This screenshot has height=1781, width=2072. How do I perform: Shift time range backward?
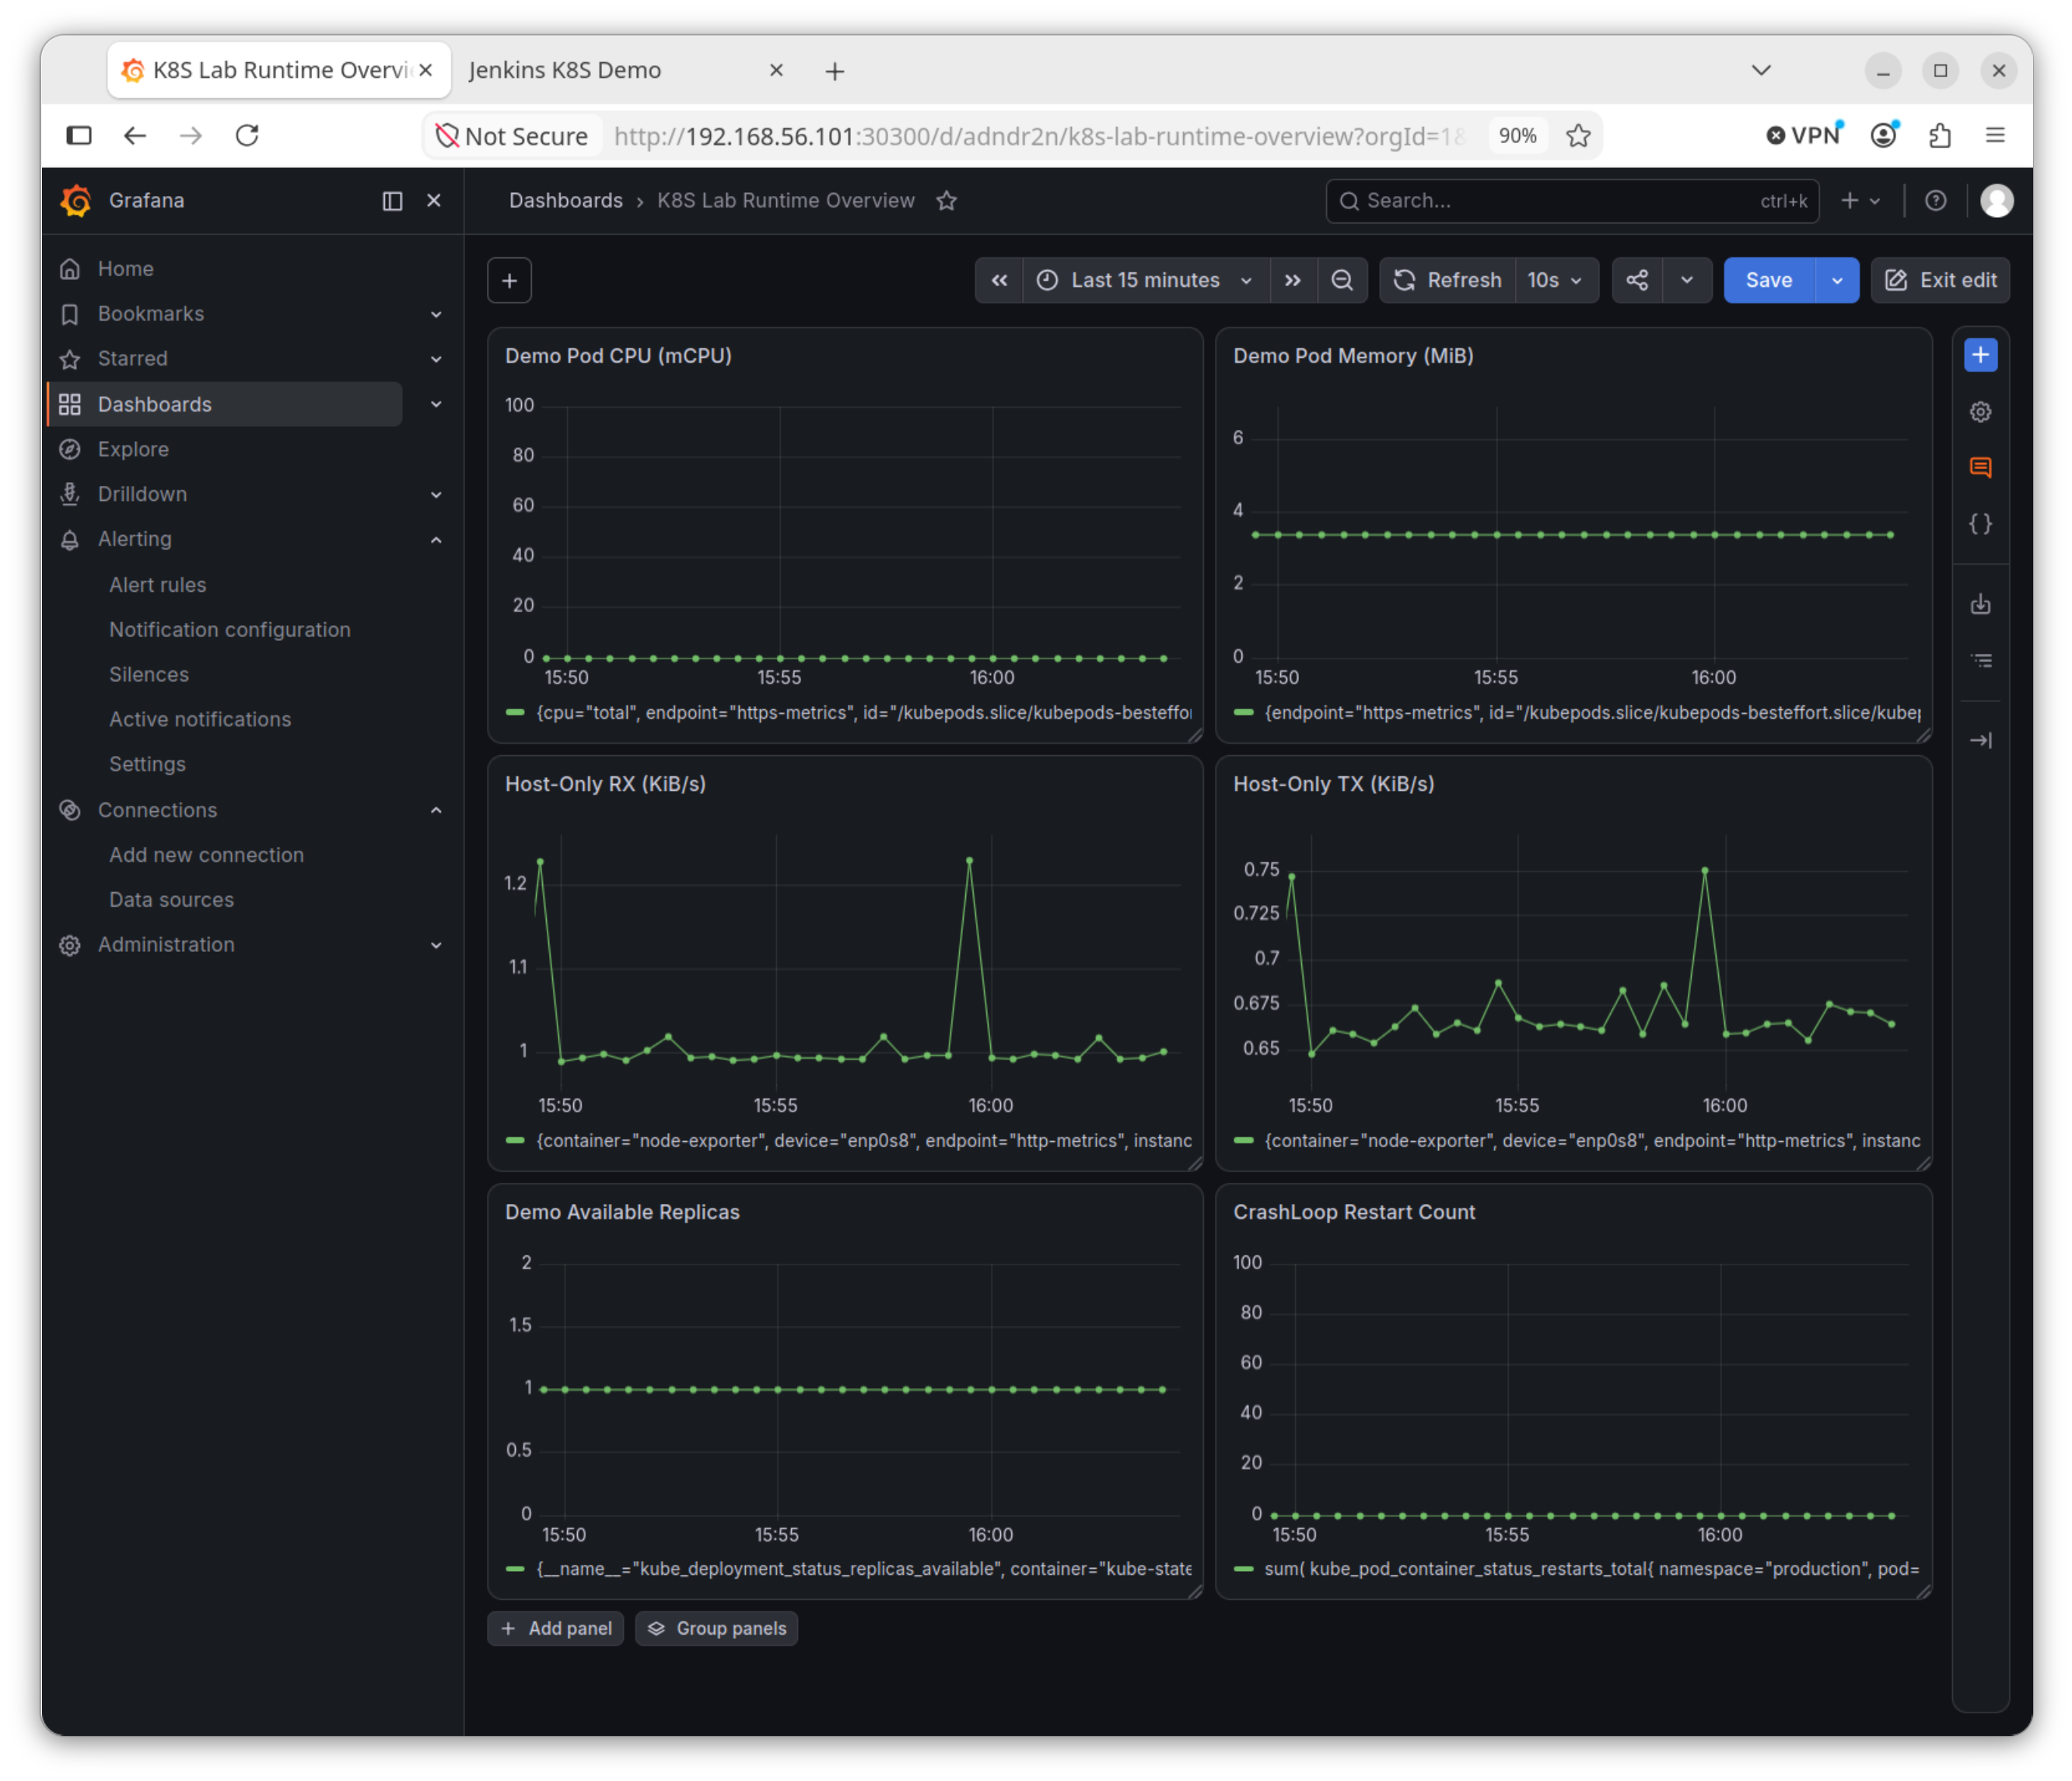(999, 281)
